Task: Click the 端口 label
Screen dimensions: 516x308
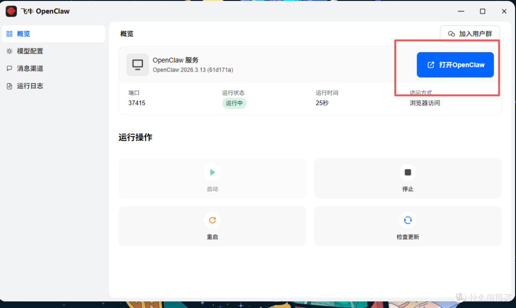Action: click(134, 93)
